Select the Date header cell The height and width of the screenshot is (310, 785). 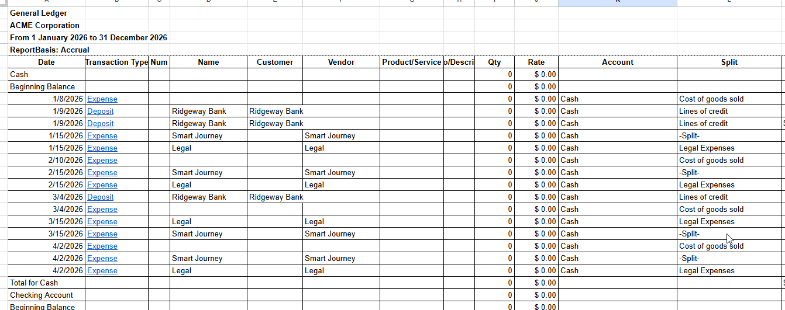(46, 62)
